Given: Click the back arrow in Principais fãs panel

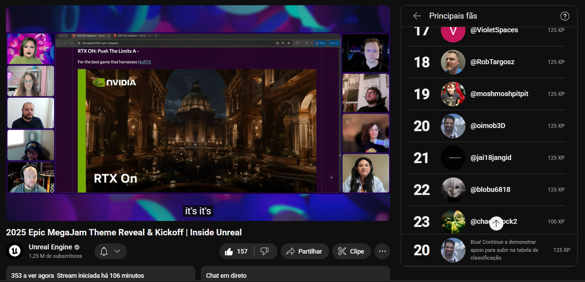Looking at the screenshot, I should tap(417, 16).
